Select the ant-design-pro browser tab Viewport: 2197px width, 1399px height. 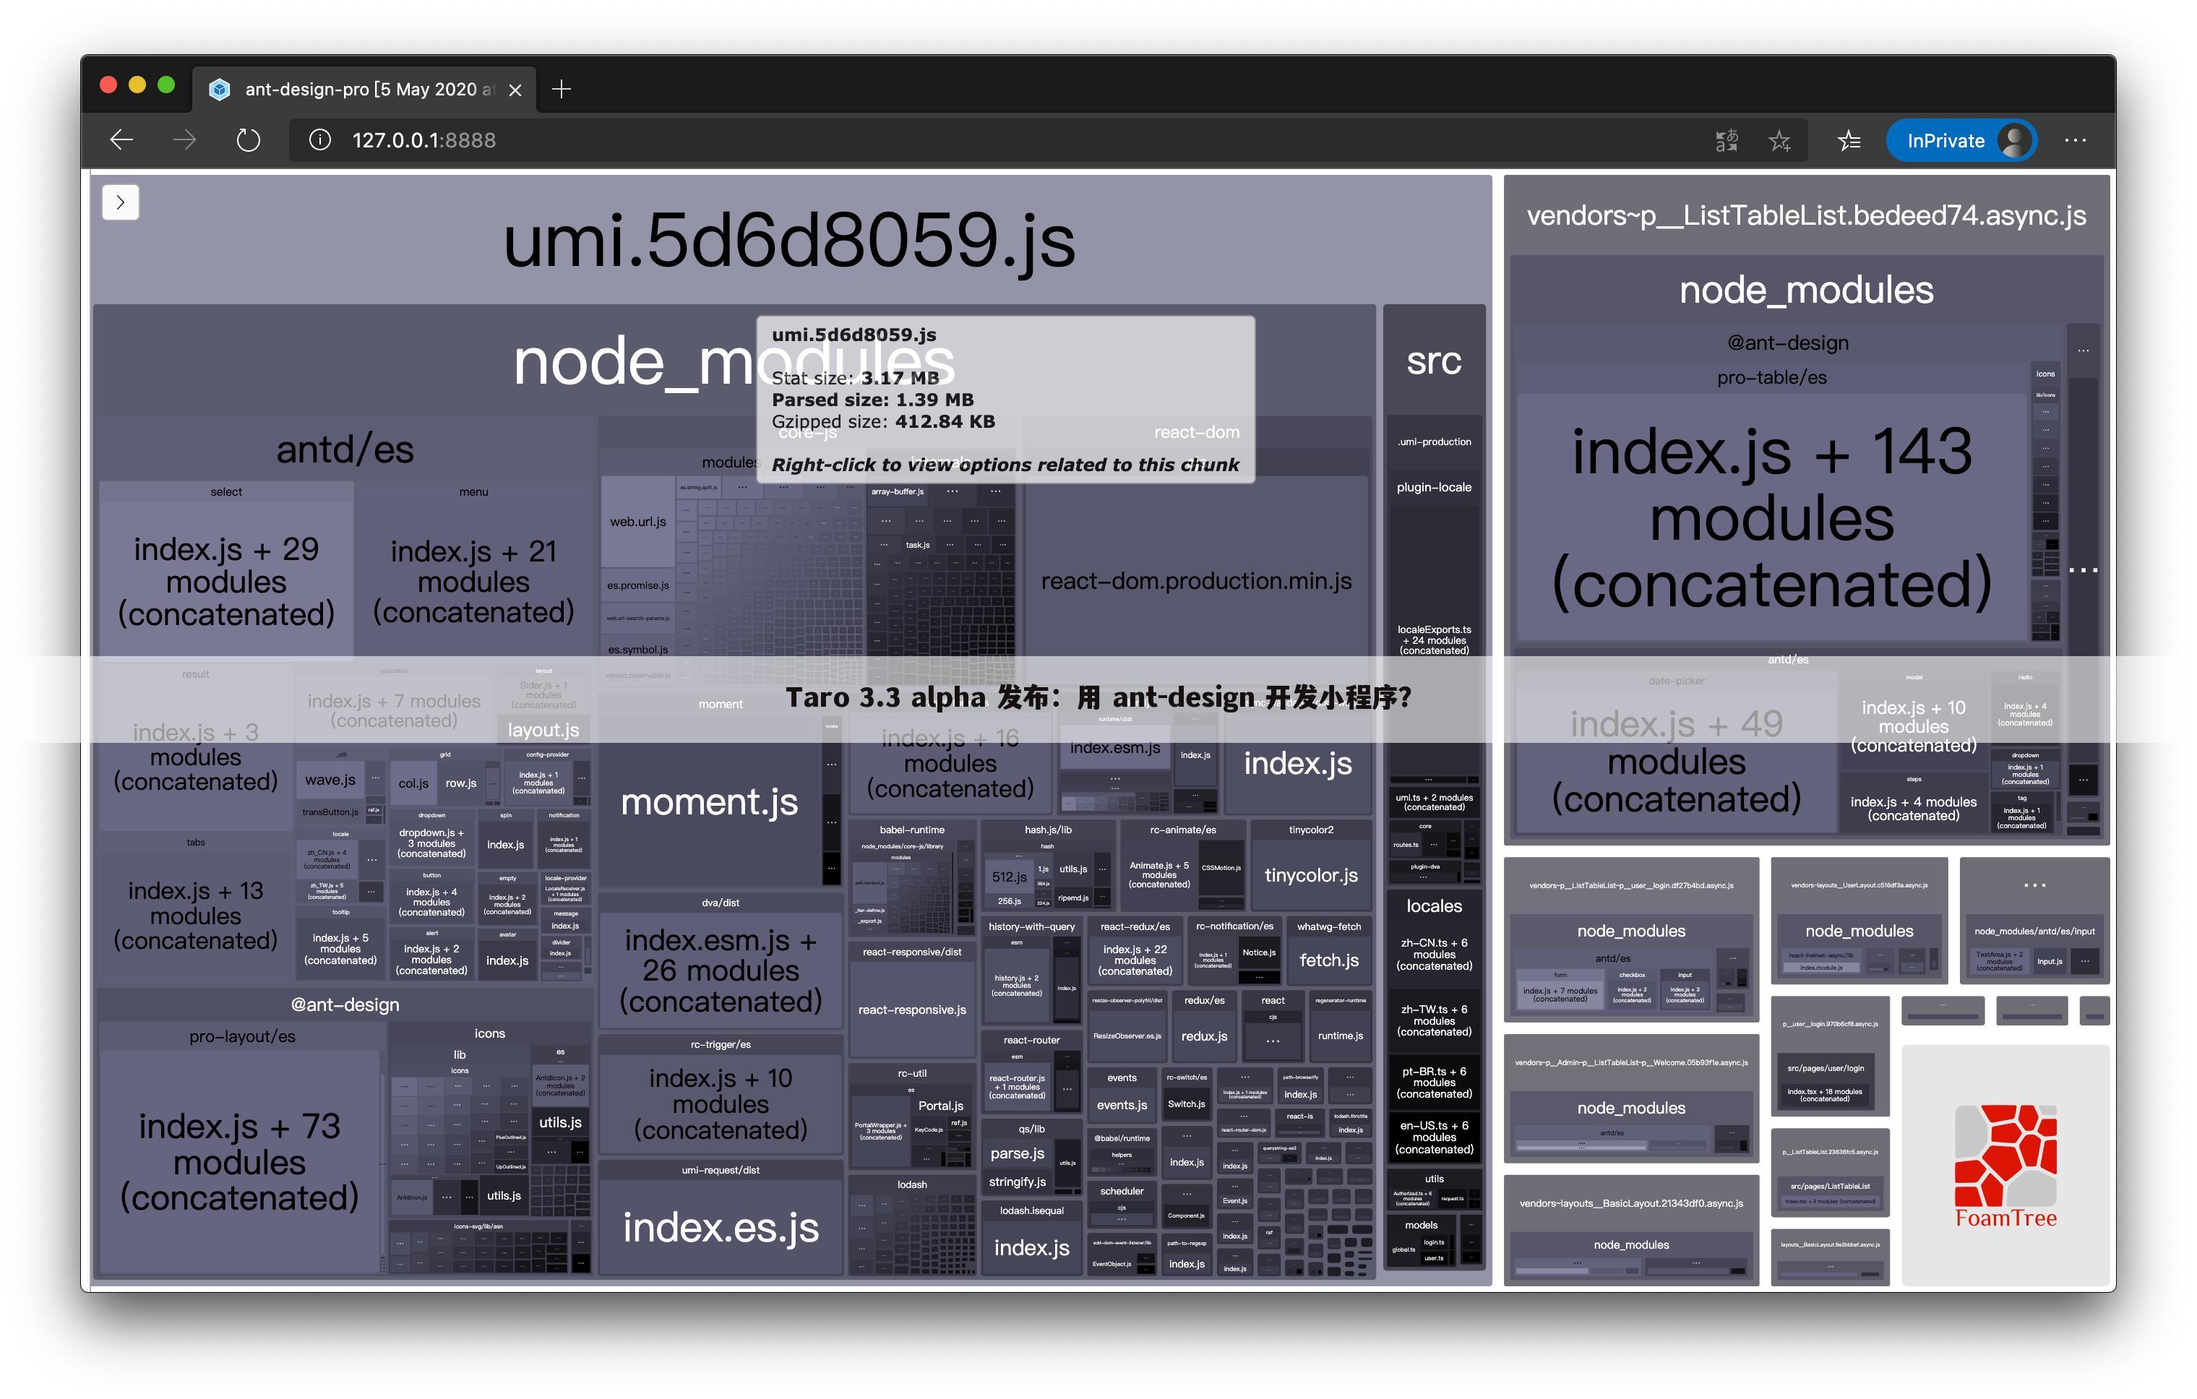pyautogui.click(x=365, y=90)
